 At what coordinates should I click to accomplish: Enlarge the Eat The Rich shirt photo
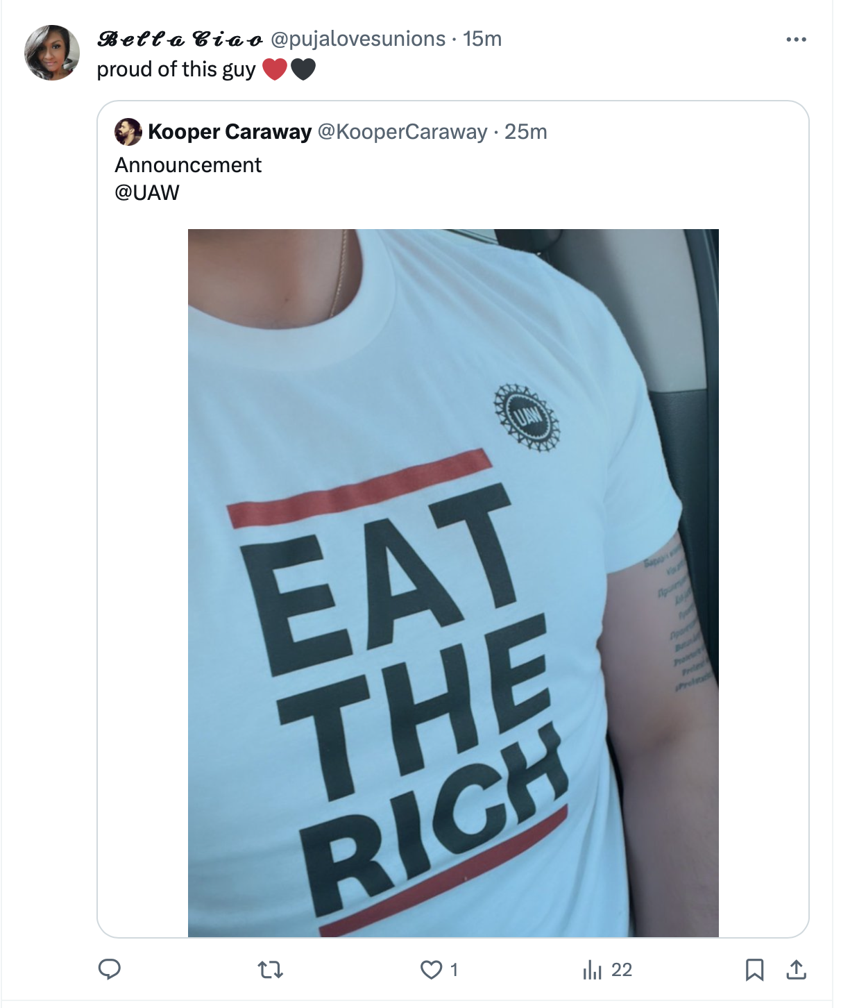tap(453, 583)
